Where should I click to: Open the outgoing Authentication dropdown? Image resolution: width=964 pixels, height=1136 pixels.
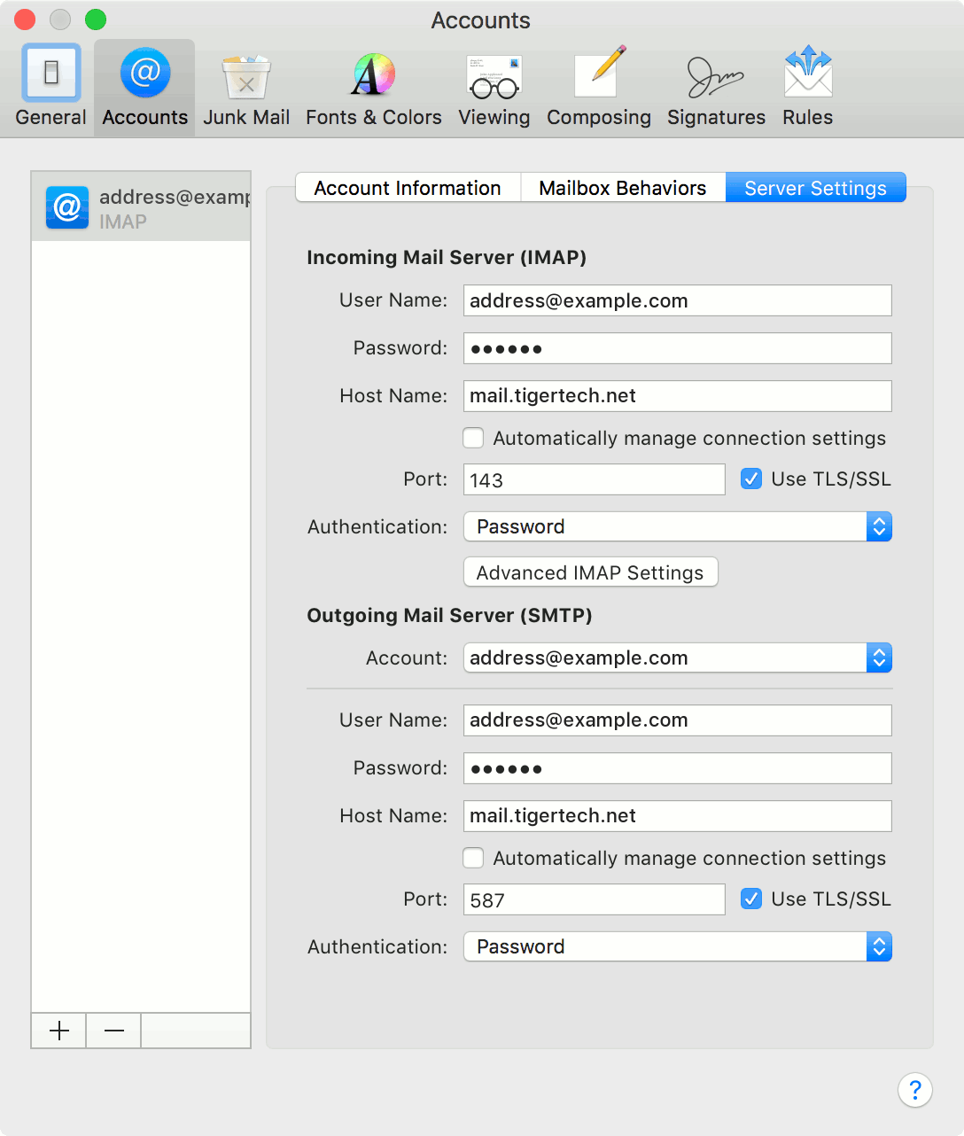click(677, 946)
